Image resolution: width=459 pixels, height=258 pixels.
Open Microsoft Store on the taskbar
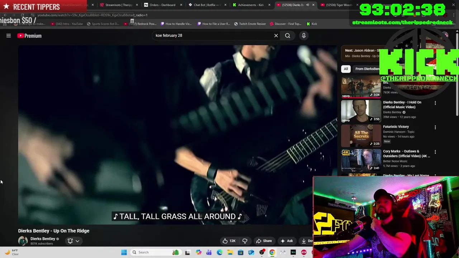[x=241, y=252]
